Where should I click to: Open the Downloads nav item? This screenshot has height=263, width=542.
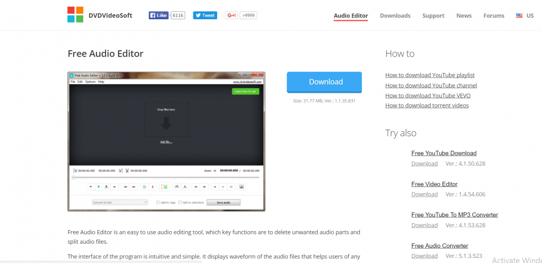395,16
